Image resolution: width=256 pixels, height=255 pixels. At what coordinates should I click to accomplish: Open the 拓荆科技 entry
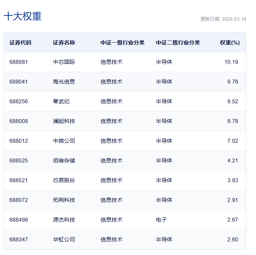(64, 200)
